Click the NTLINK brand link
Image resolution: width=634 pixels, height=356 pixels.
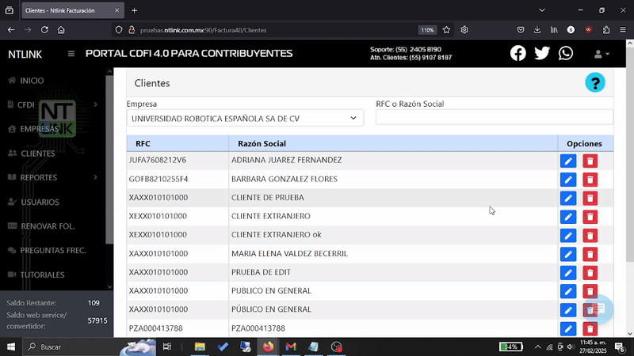(25, 54)
